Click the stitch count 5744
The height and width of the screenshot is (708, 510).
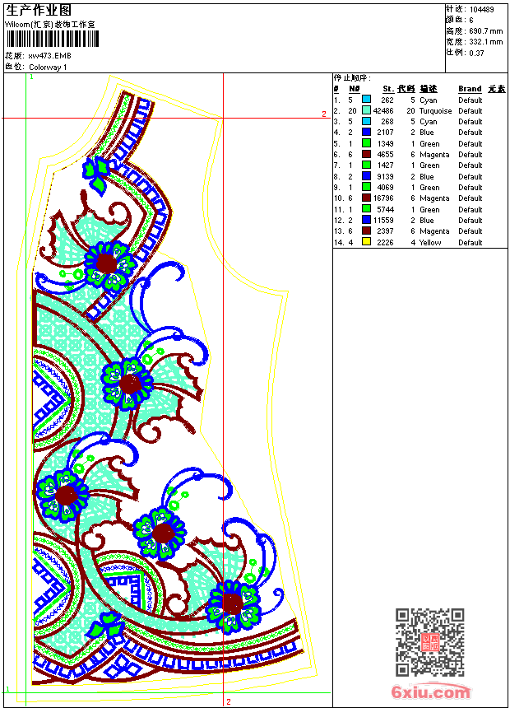coord(385,209)
